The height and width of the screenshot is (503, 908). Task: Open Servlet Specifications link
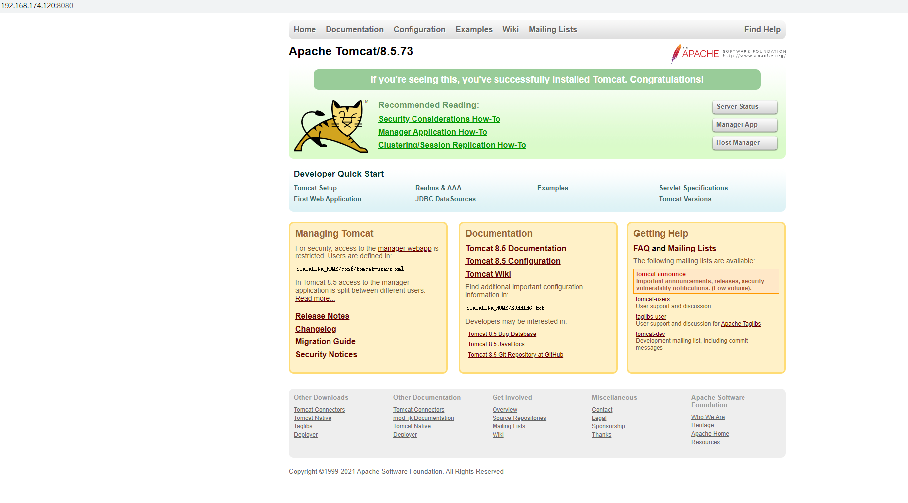693,188
